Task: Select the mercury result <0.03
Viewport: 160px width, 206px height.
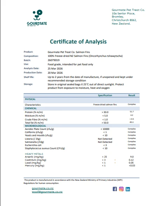Action: [x=132, y=166]
